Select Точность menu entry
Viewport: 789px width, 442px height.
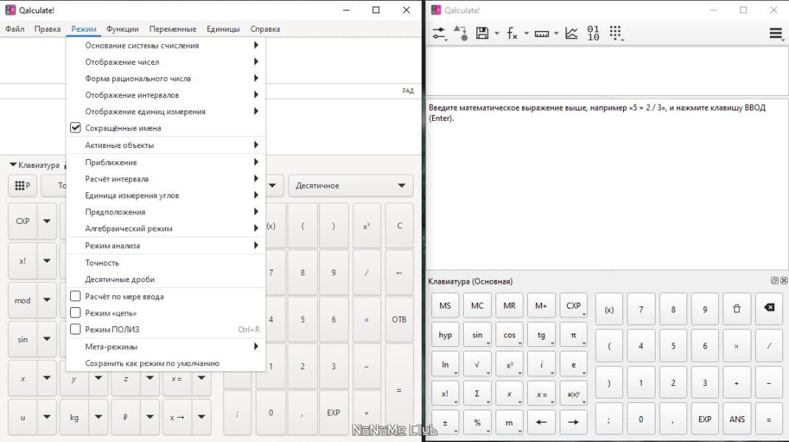pos(166,262)
